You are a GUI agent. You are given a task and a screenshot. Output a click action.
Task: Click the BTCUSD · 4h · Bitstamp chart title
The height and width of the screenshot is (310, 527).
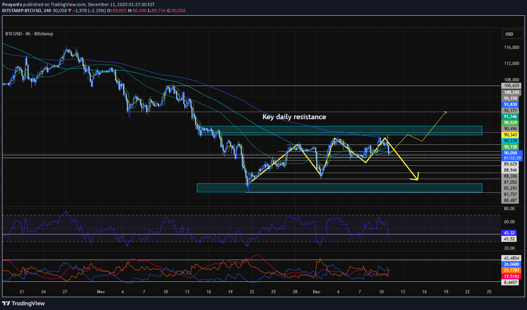(29, 34)
